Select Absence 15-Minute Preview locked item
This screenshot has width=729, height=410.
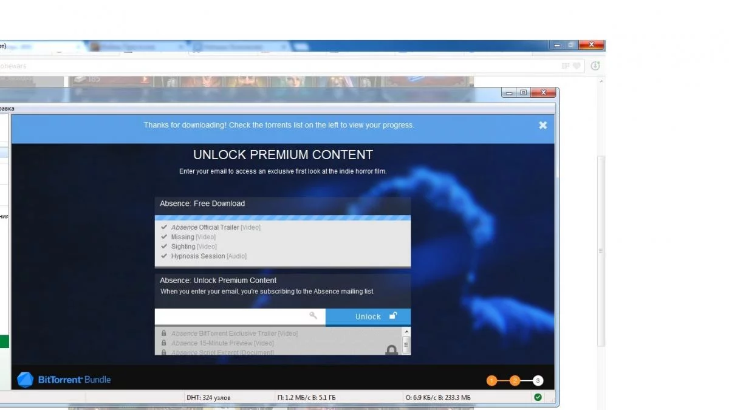217,343
